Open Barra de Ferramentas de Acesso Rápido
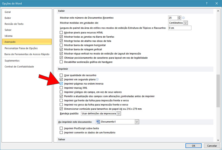This screenshot has width=222, height=150. pos(27,54)
